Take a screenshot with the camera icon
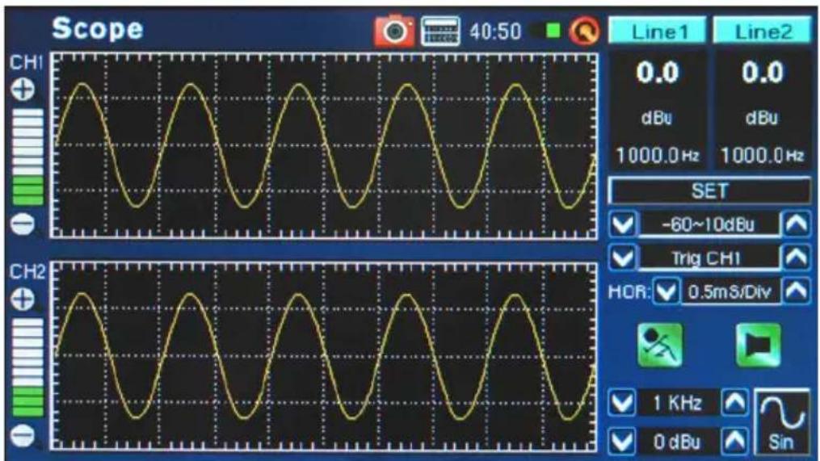 point(393,31)
